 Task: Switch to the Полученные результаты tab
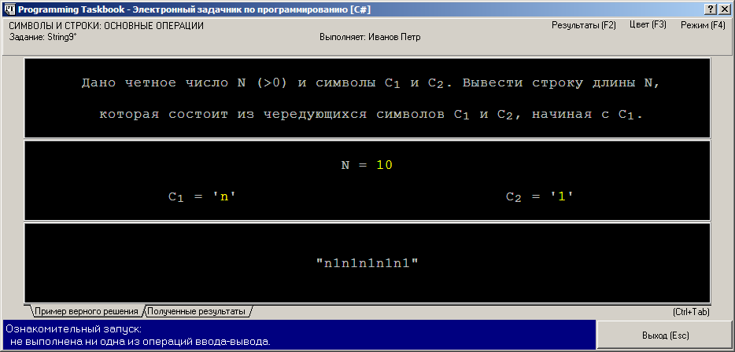[196, 311]
